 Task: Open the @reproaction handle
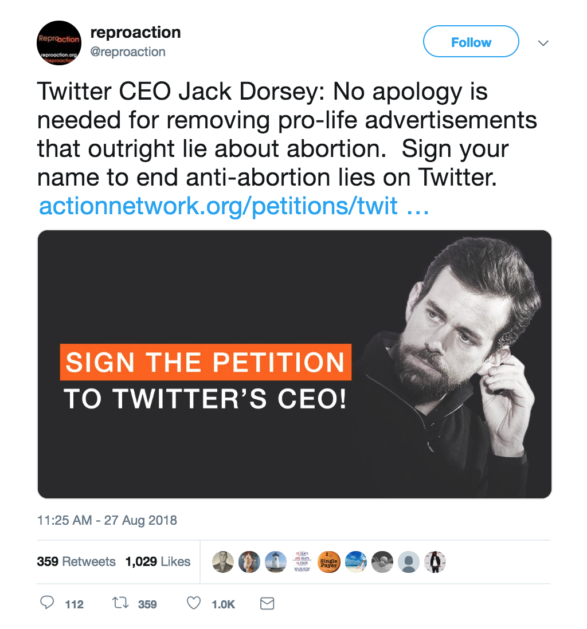point(128,52)
